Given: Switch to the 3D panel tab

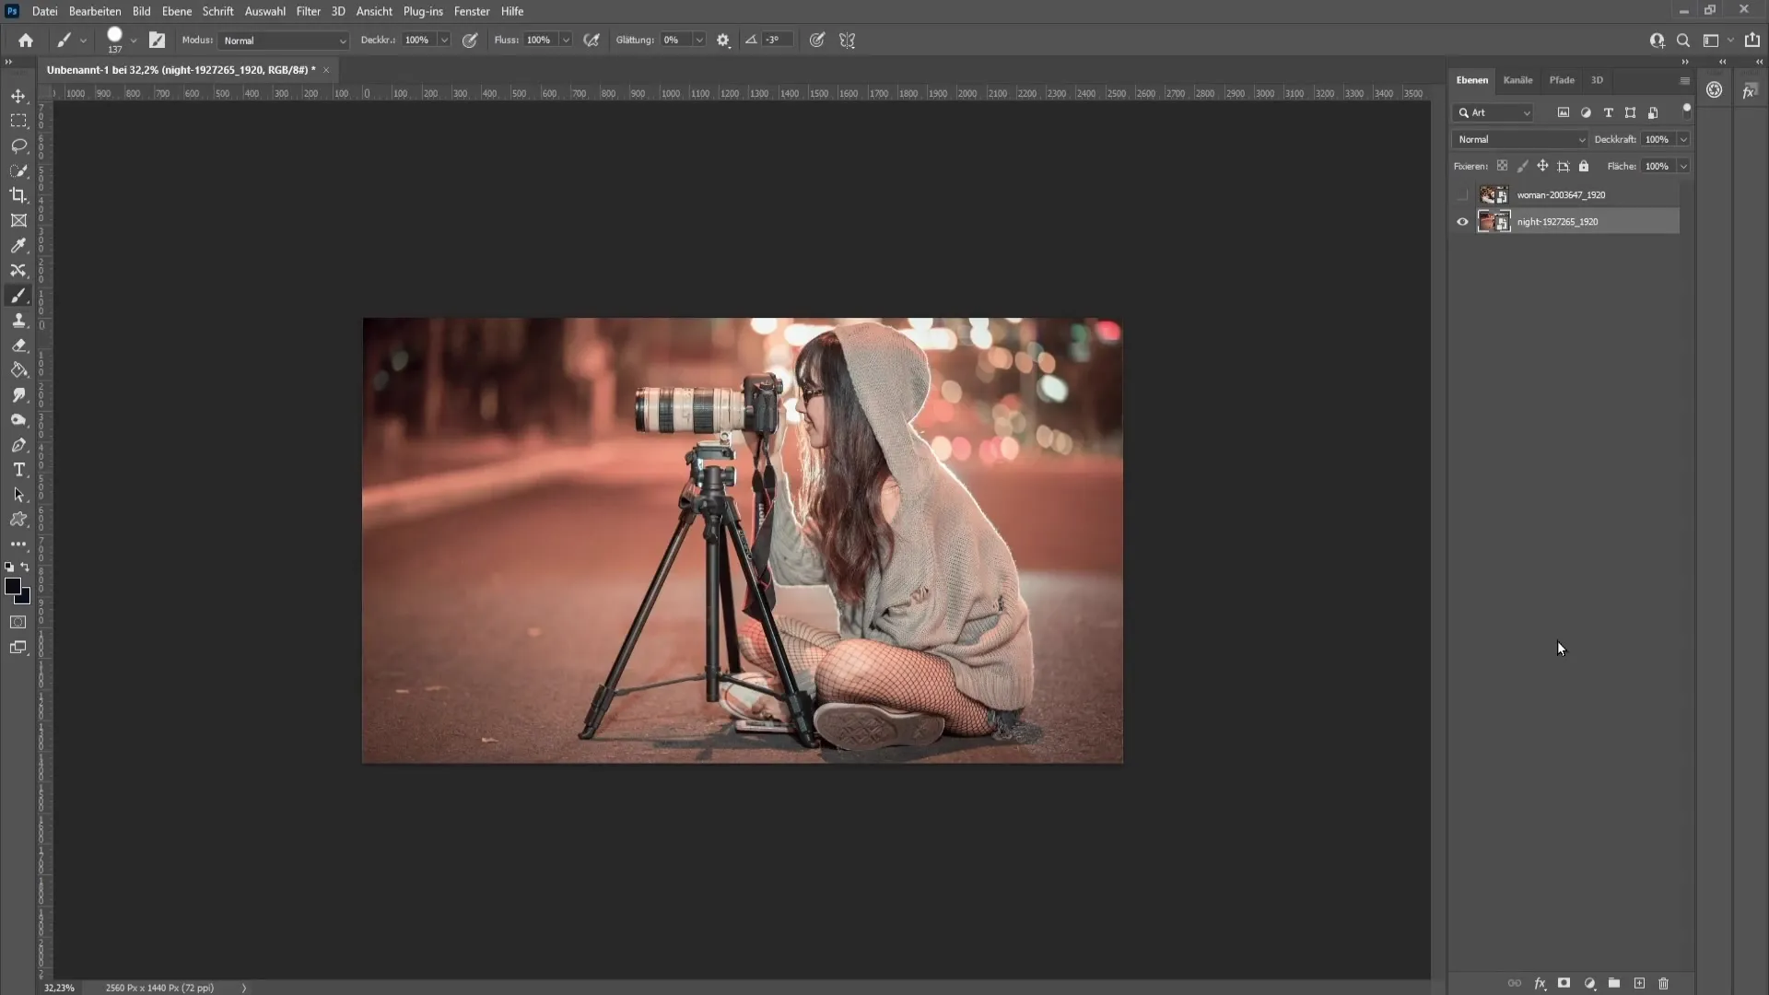Looking at the screenshot, I should 1597,80.
